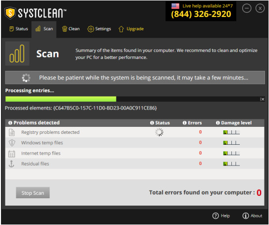Image resolution: width=269 pixels, height=225 pixels.
Task: Click the spinning loader in the banner
Action: pos(26,78)
